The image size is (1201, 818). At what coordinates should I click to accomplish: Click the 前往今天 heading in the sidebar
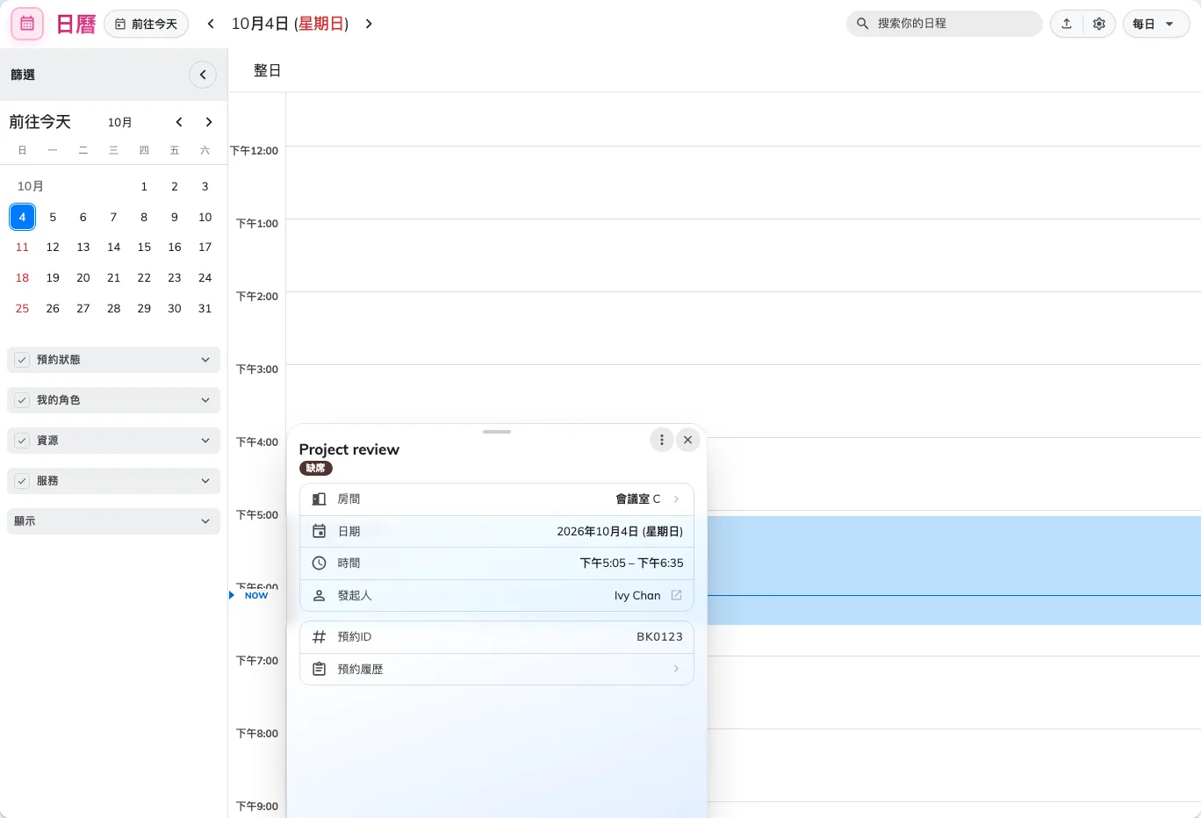(x=40, y=122)
